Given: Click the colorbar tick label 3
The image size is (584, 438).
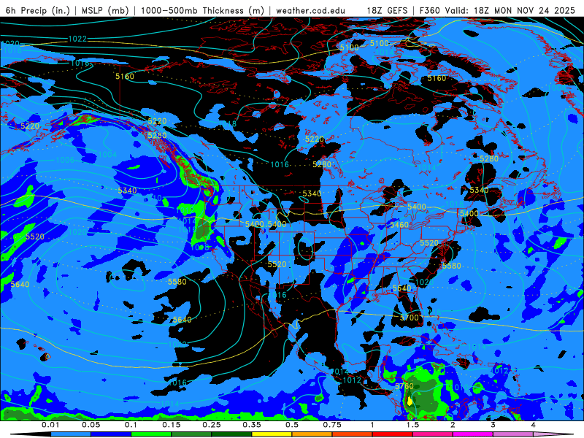Looking at the screenshot, I should click(x=493, y=425).
